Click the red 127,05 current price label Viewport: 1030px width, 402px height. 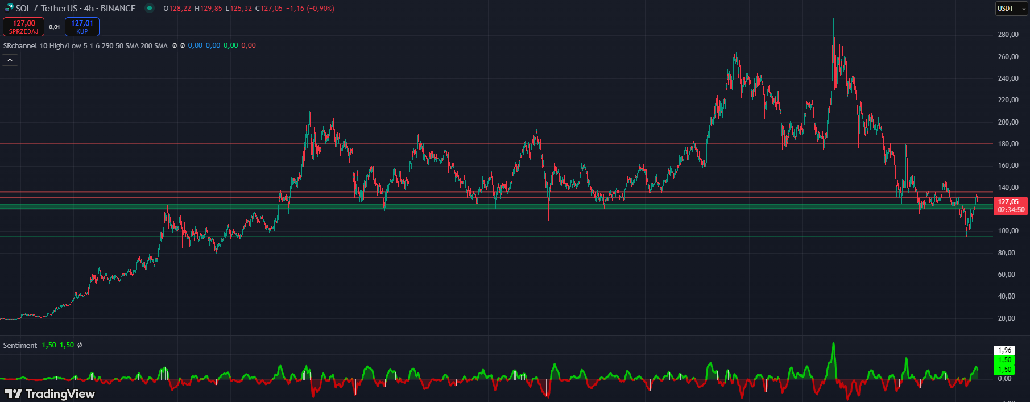point(1011,202)
